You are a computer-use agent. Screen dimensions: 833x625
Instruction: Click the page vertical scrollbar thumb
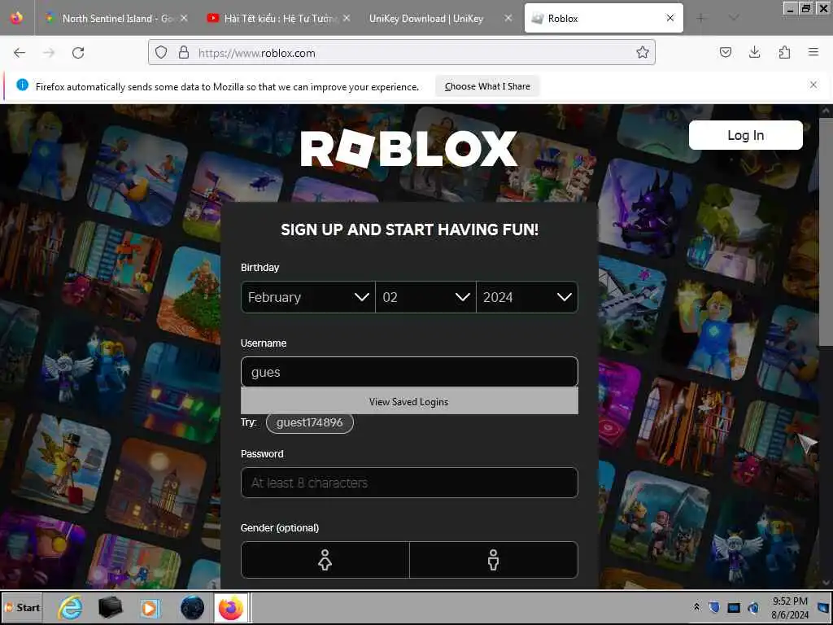click(826, 231)
